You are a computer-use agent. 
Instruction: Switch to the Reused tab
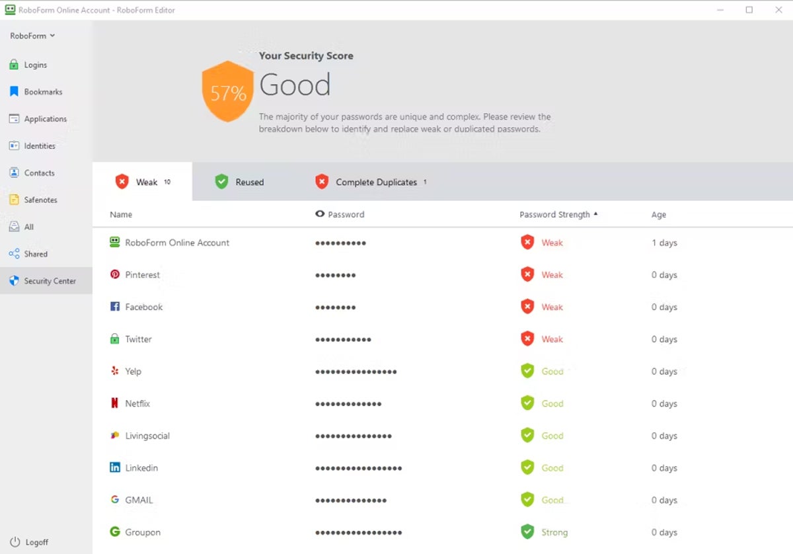(x=240, y=182)
